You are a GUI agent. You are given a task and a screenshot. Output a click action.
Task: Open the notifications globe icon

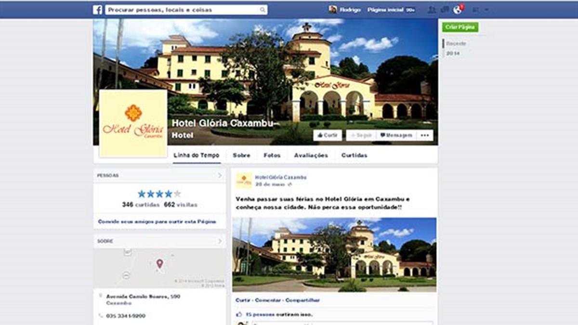tap(458, 10)
